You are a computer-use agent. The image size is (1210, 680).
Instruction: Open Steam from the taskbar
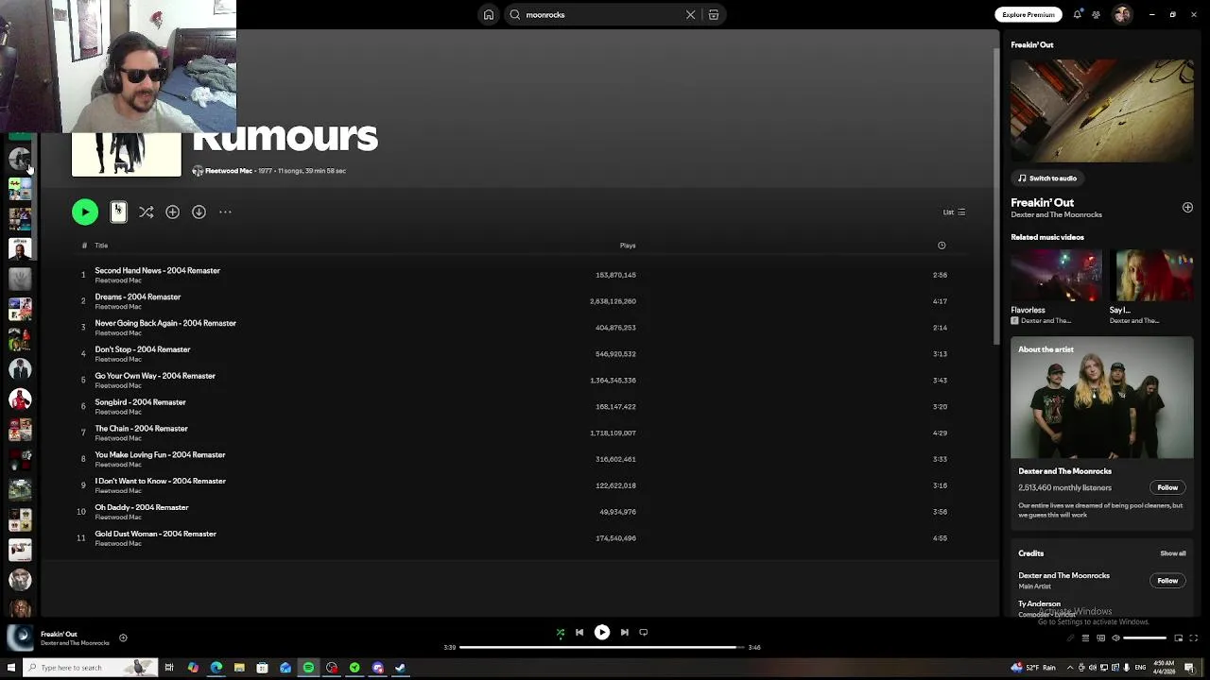401,668
